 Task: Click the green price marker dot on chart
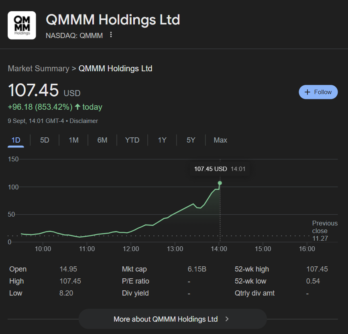220,183
